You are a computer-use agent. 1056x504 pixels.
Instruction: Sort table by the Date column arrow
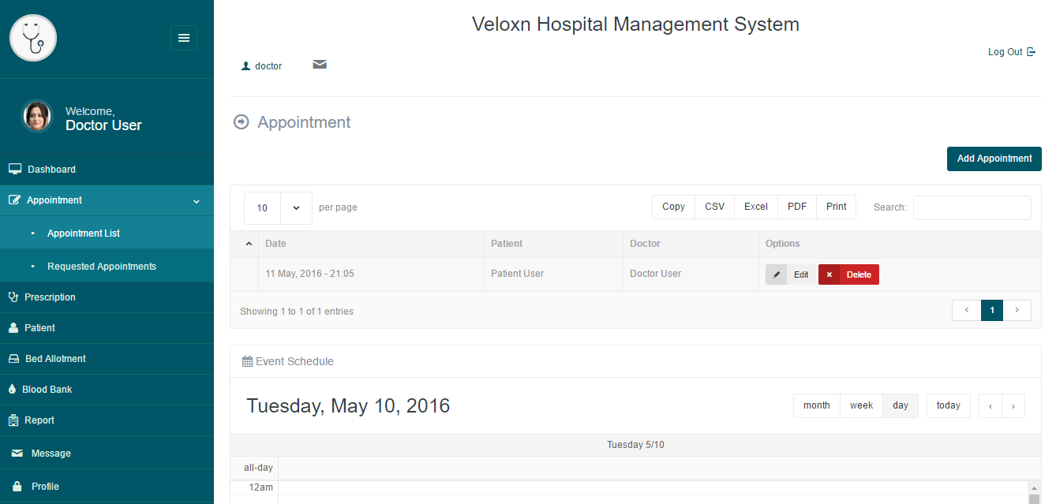[x=249, y=244]
